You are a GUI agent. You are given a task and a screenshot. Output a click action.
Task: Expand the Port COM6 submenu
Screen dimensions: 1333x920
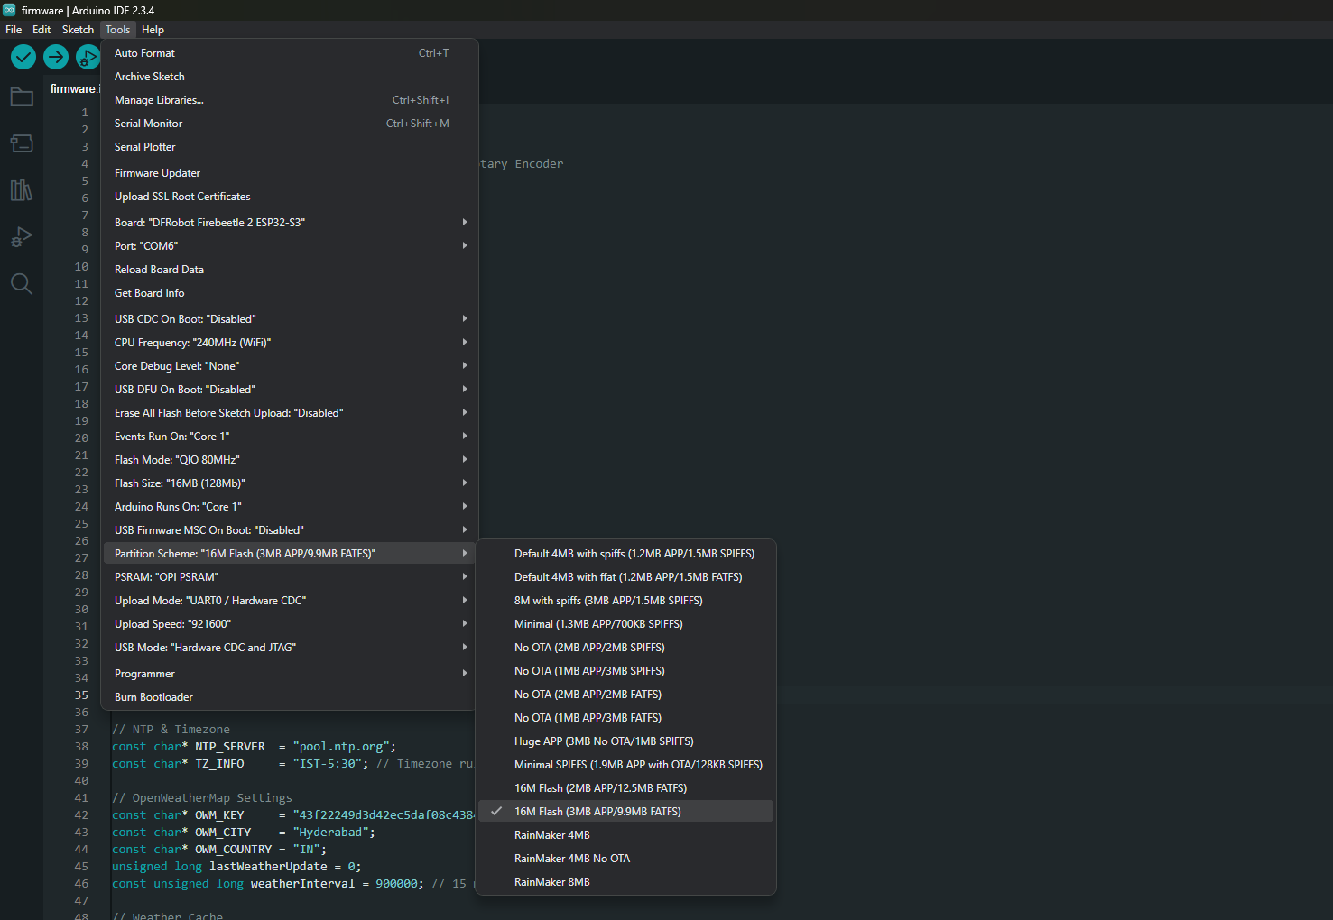290,246
